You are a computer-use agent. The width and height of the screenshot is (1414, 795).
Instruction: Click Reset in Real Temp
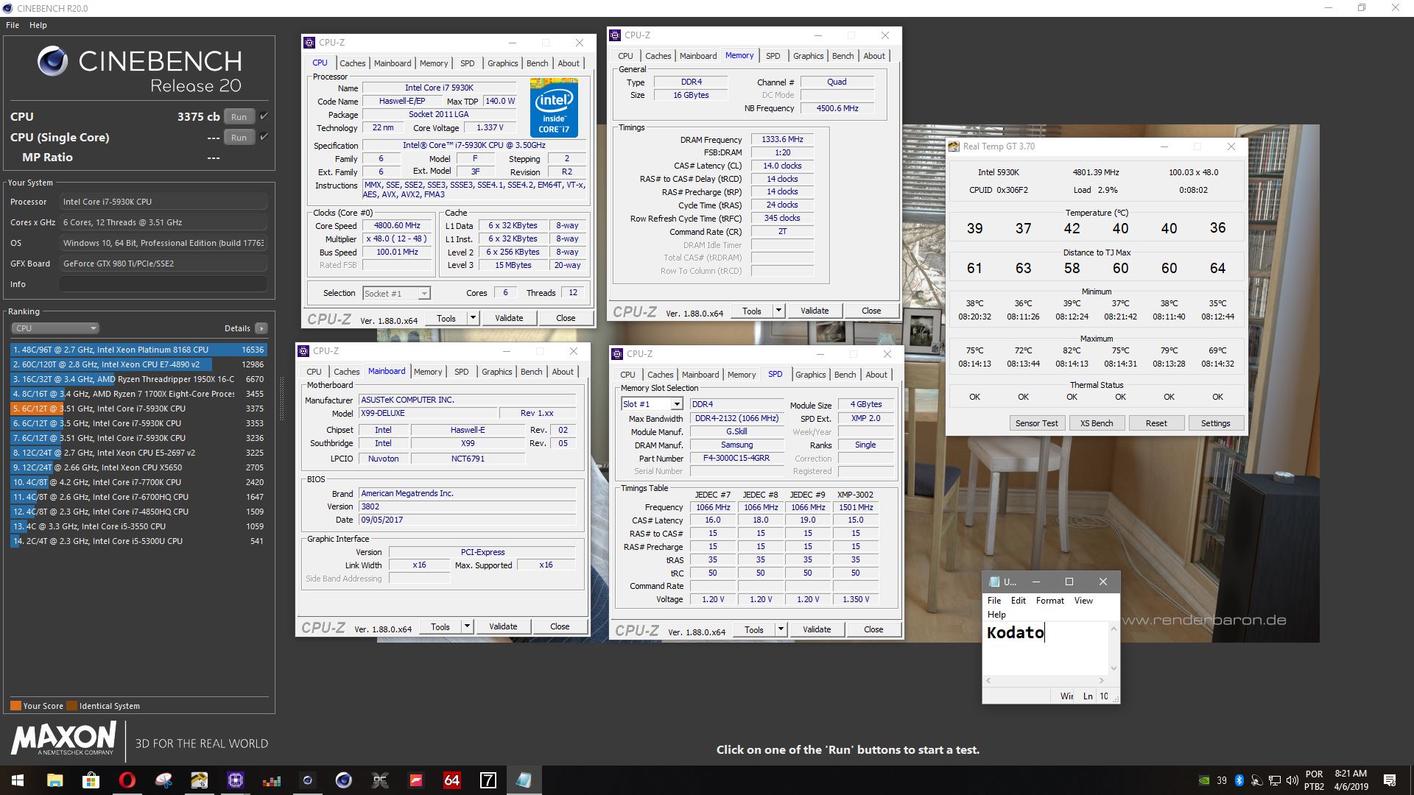click(x=1156, y=423)
